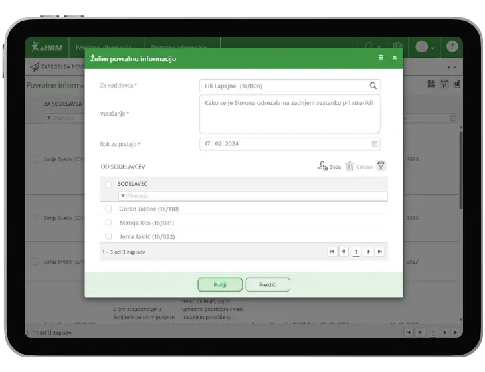Click the next page arrow in dialog pager
The height and width of the screenshot is (372, 485).
369,252
